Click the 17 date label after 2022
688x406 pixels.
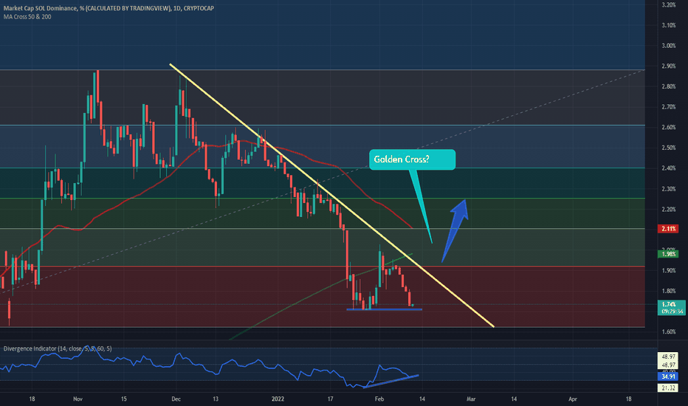tap(330, 399)
